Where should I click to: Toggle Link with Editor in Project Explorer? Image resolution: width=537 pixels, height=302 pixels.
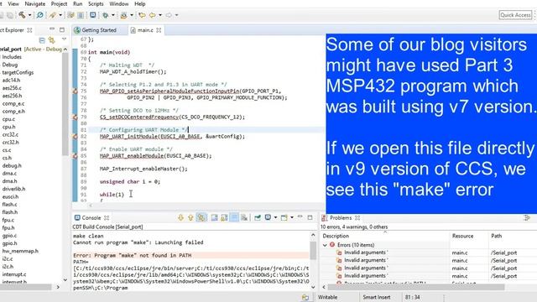[52, 40]
